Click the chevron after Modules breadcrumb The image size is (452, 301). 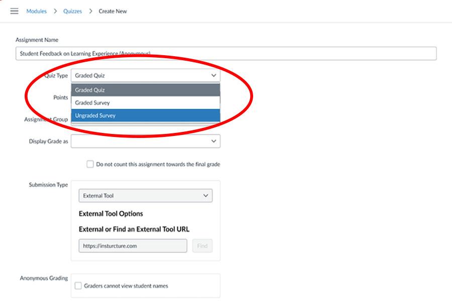[55, 11]
